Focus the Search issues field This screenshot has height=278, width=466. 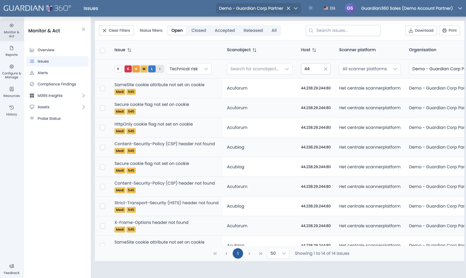coord(343,30)
